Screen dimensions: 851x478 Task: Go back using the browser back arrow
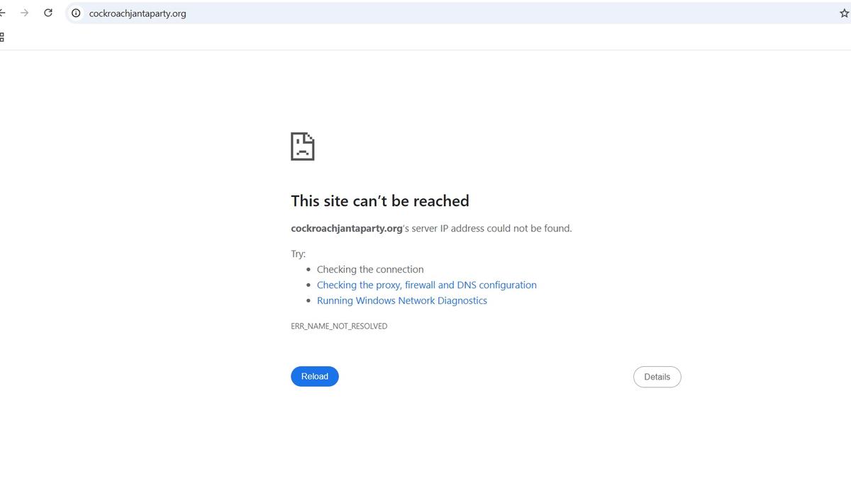point(2,13)
